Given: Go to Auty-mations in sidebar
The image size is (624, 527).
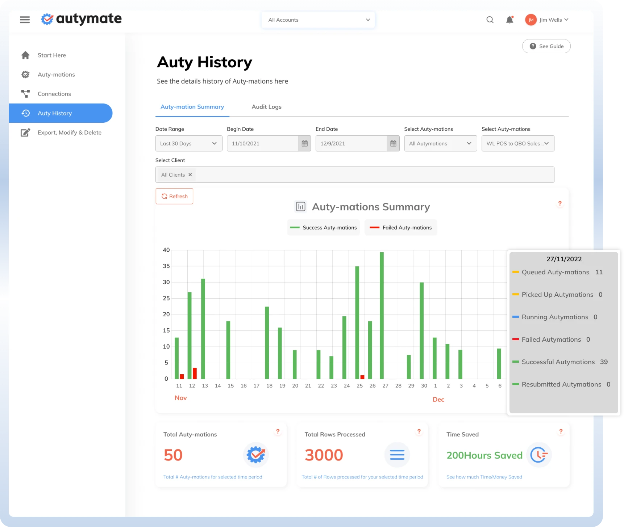Looking at the screenshot, I should [x=56, y=75].
